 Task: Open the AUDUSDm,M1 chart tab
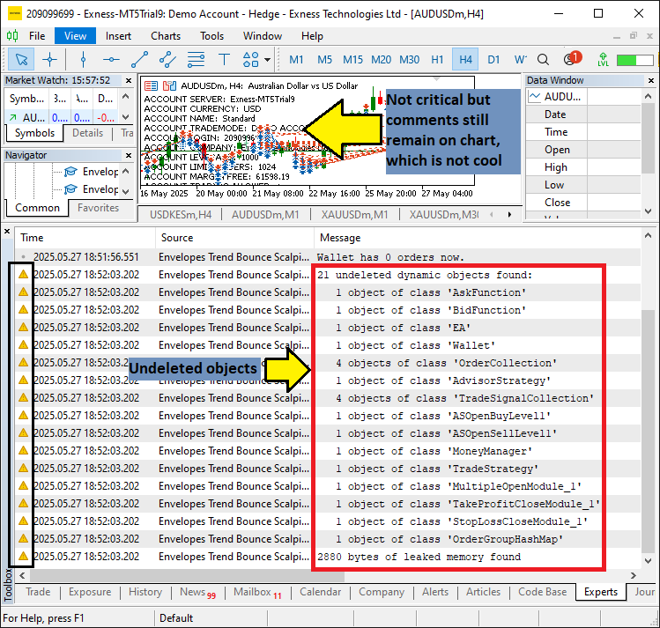(265, 215)
